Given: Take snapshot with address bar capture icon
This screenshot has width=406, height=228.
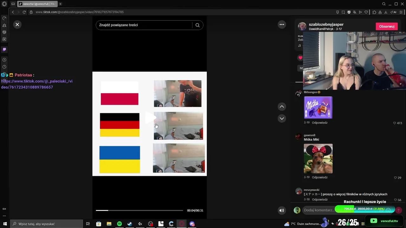Looking at the screenshot, I should (343, 12).
